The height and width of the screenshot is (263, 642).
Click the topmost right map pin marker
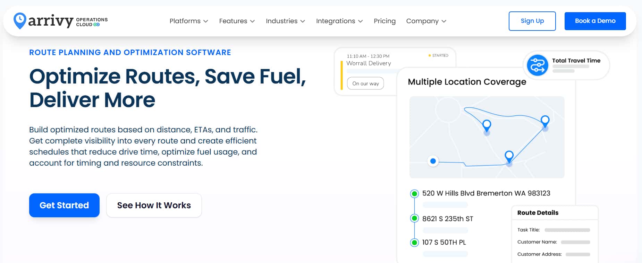tap(545, 121)
